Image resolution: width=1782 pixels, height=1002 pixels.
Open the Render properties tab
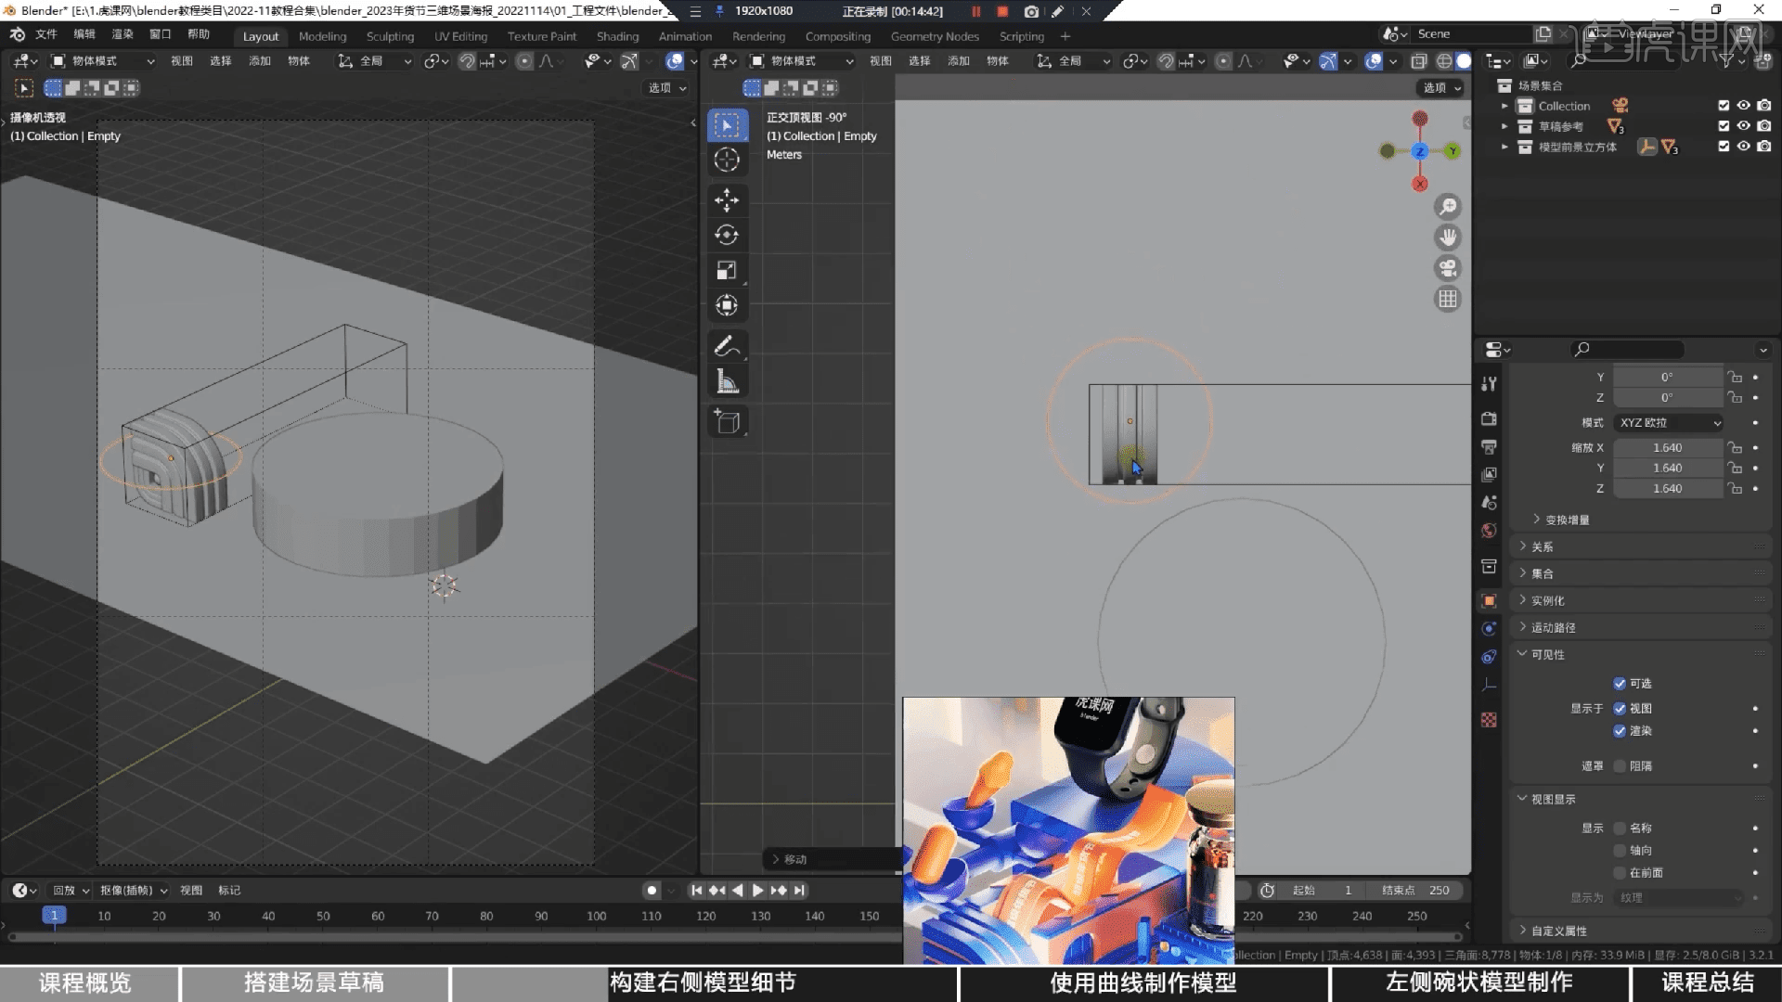1490,418
